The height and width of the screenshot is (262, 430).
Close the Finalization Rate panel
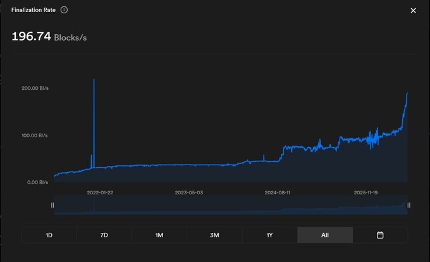tap(413, 10)
